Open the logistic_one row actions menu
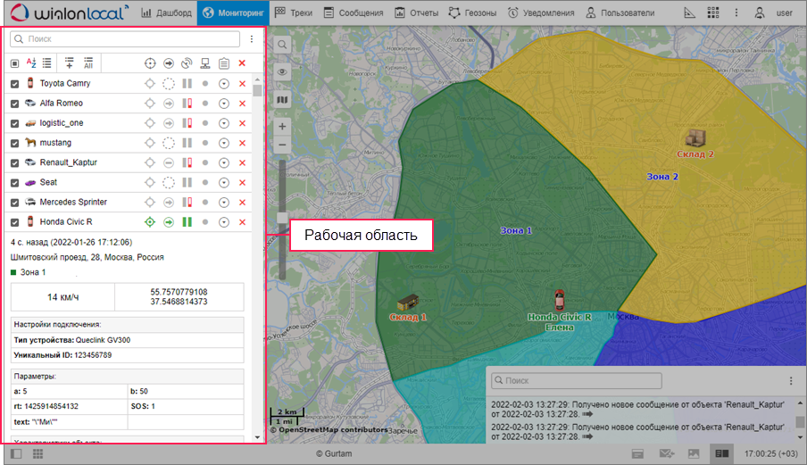The width and height of the screenshot is (807, 465). pos(224,123)
